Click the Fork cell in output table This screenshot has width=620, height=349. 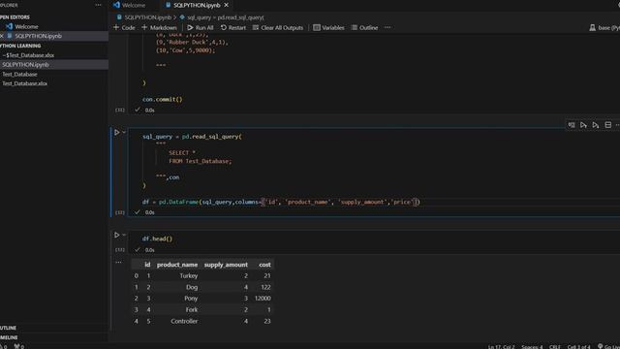(x=192, y=310)
